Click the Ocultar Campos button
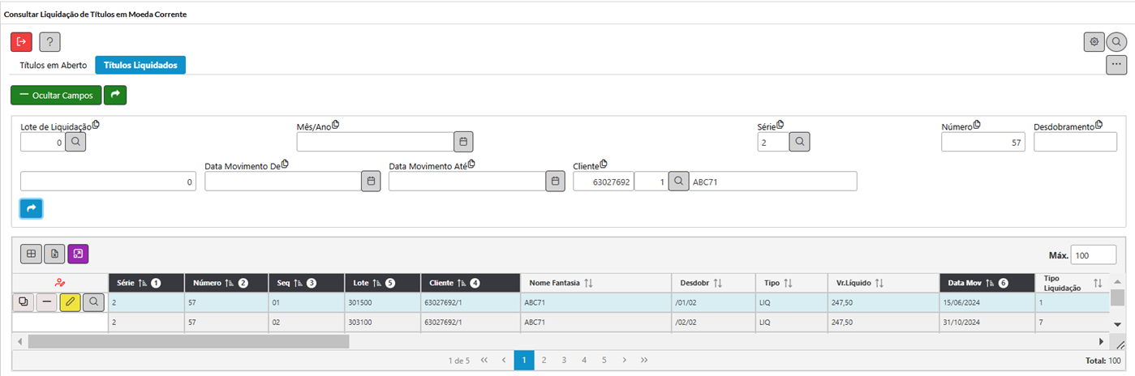This screenshot has width=1135, height=376. [x=56, y=95]
